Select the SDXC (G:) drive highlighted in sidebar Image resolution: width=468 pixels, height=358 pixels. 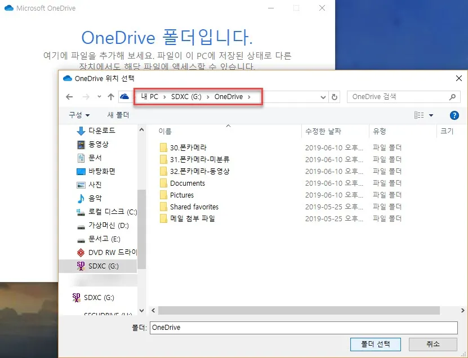tap(104, 266)
